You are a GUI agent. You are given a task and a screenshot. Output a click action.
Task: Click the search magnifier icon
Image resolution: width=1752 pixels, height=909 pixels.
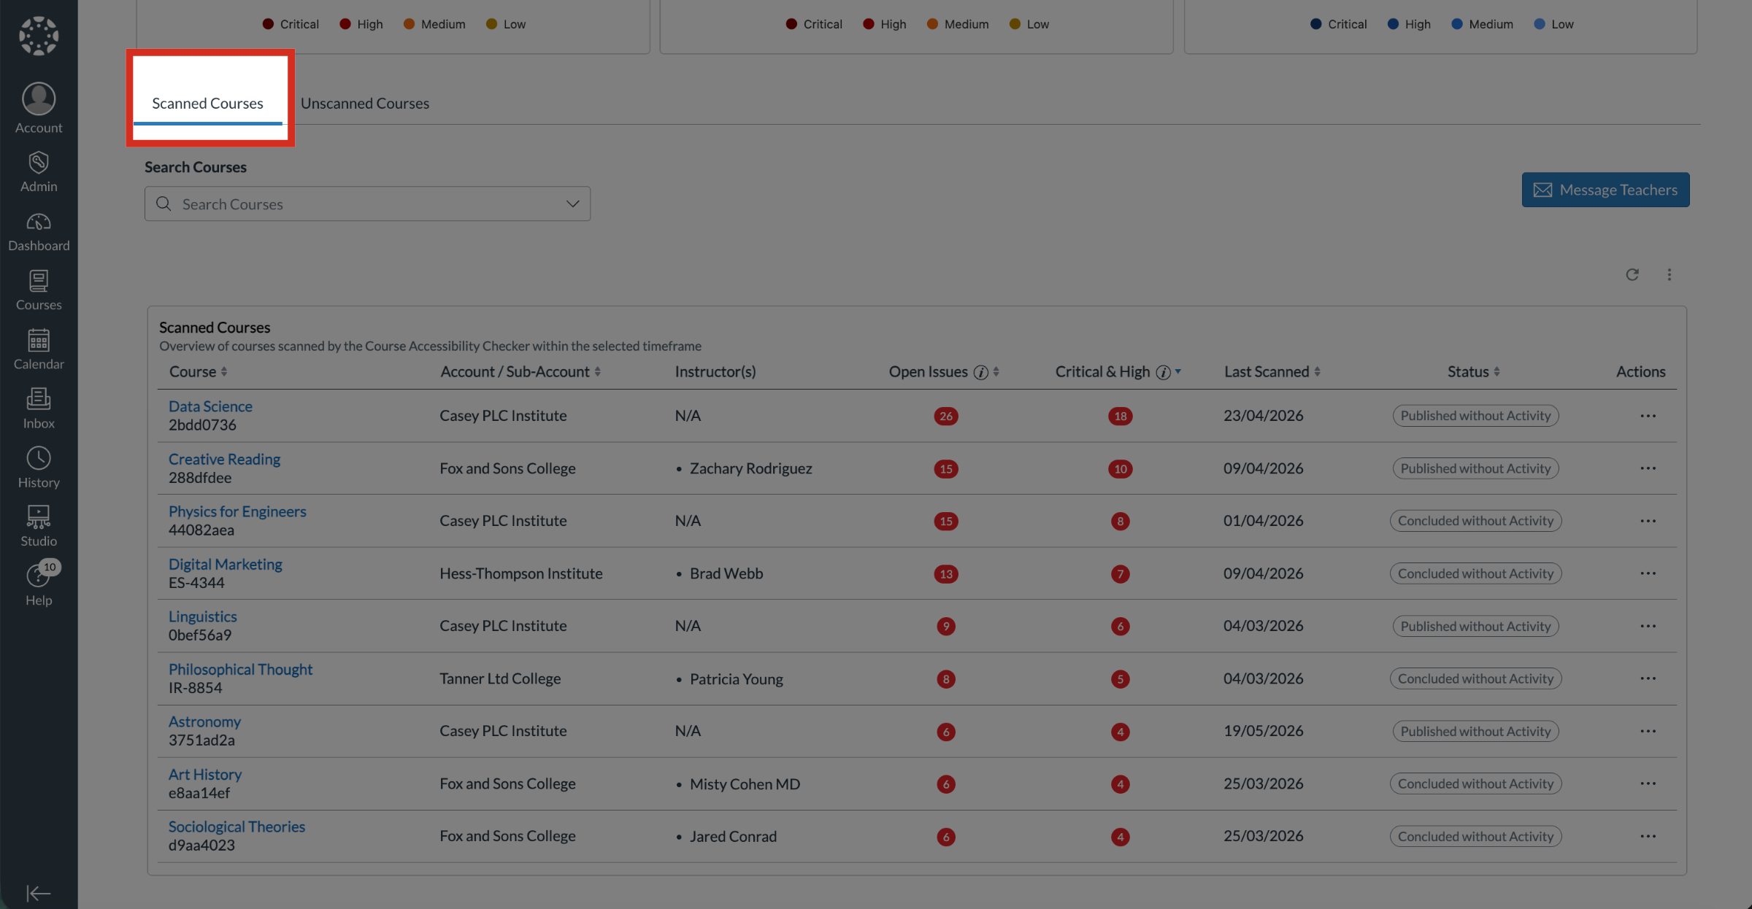164,204
